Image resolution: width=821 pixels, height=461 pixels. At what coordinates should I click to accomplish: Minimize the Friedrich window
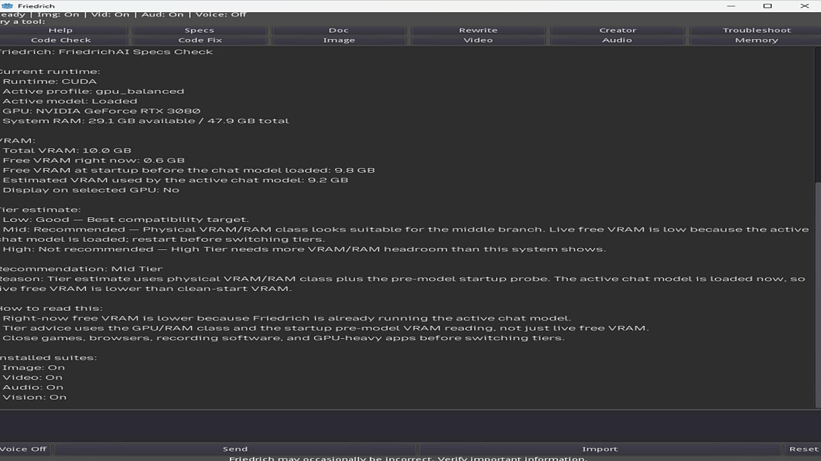[x=731, y=6]
